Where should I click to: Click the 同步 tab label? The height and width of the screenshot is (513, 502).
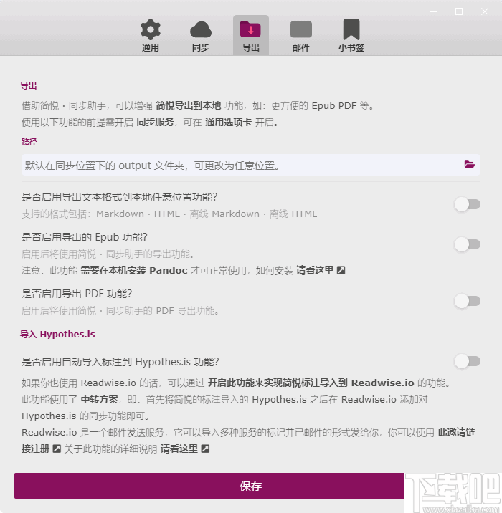coord(200,48)
